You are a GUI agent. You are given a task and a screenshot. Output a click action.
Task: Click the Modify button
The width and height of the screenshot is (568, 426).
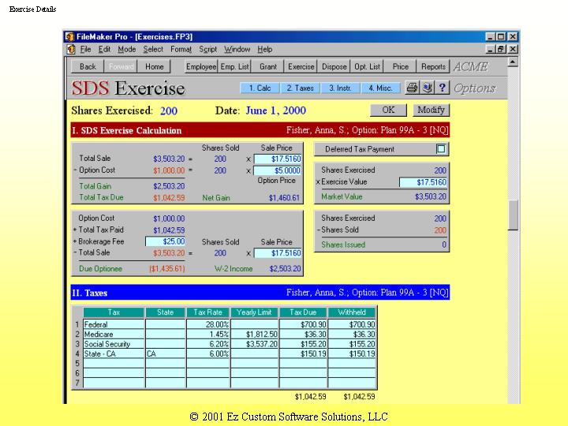click(x=431, y=110)
